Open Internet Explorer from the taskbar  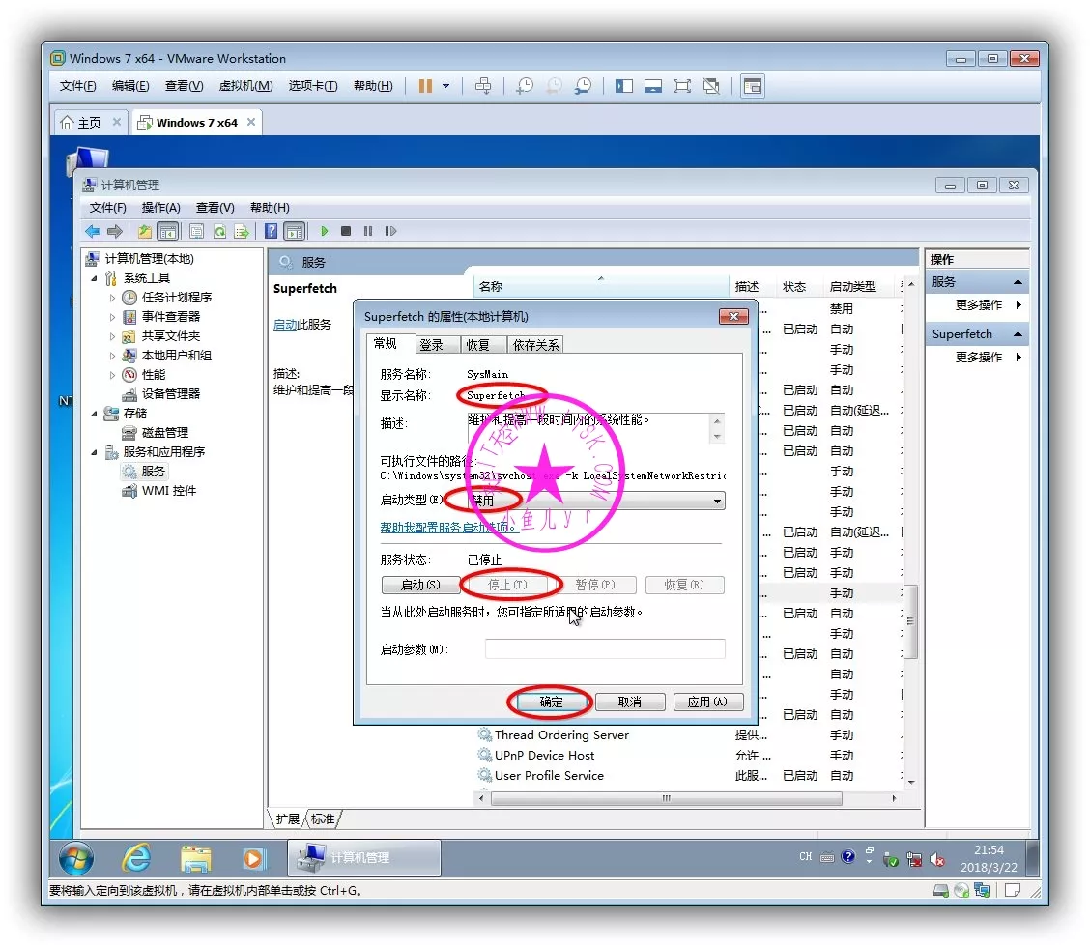click(x=136, y=857)
